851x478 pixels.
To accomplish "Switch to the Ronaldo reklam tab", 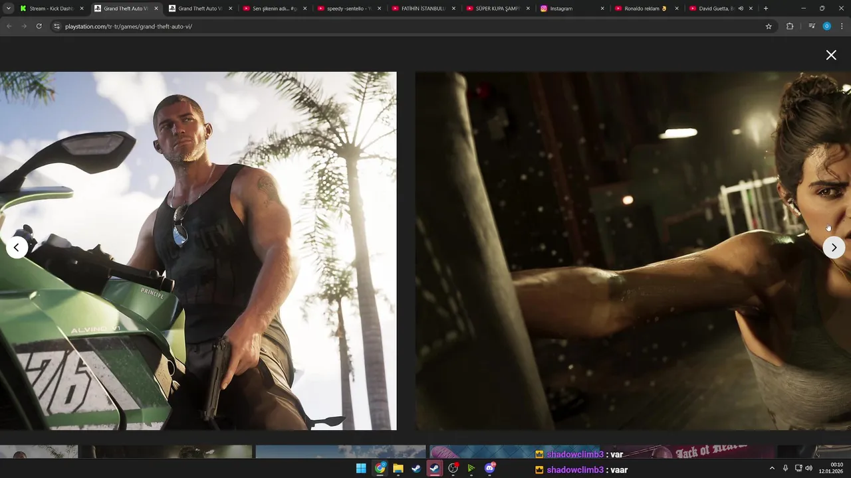I will pos(647,9).
